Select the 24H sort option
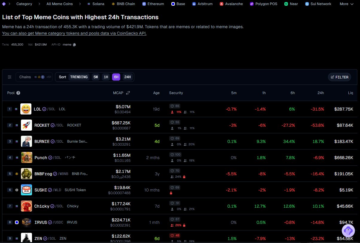Viewport: 360px width, 243px height. (x=127, y=77)
